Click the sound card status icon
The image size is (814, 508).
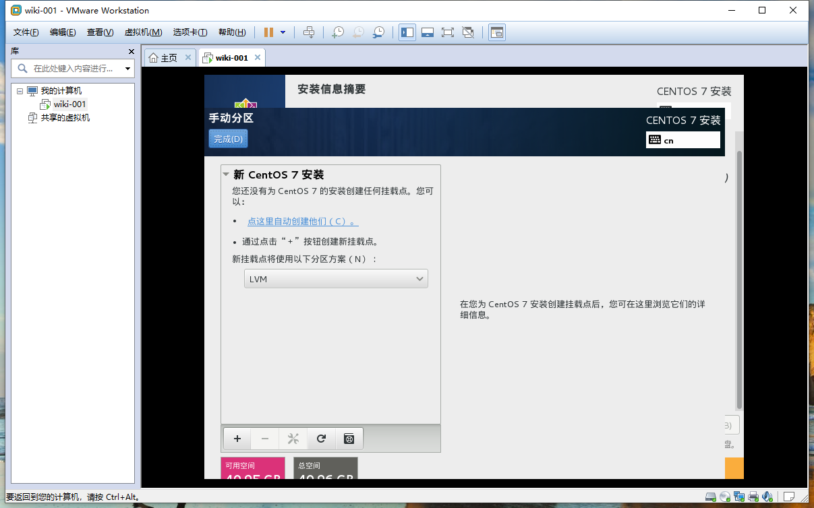pos(768,497)
